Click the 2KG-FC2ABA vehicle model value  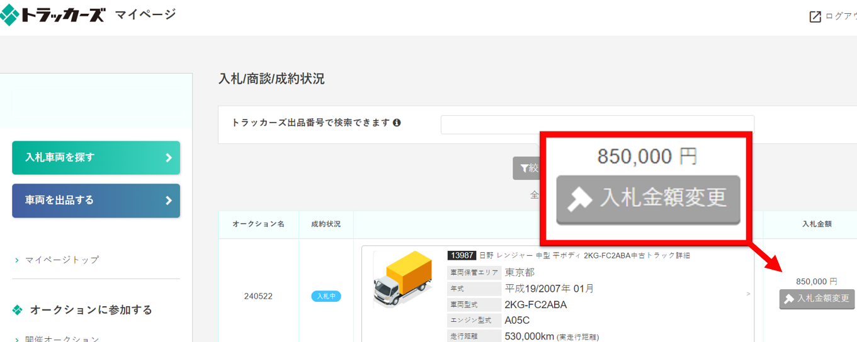[536, 305]
